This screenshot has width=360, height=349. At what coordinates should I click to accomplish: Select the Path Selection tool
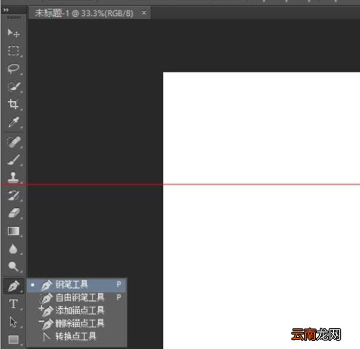[x=13, y=322]
